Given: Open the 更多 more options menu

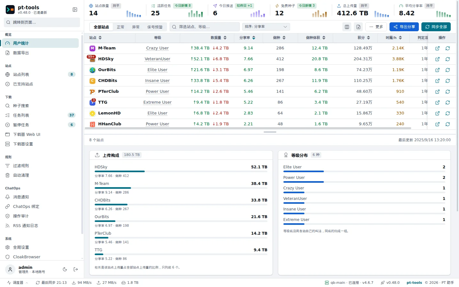Looking at the screenshot, I should (x=376, y=27).
